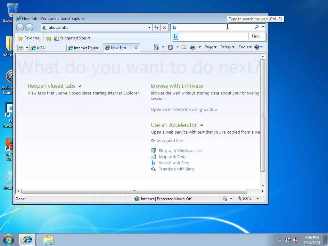
Task: Click the taskbar clock showing 4:06 PM
Action: click(312, 240)
